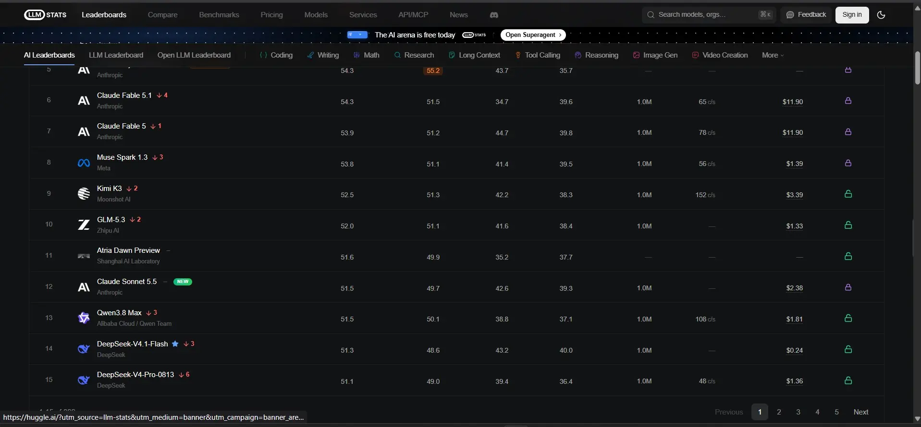Click Claude Fable 5.1 purple lock icon

[x=848, y=101]
